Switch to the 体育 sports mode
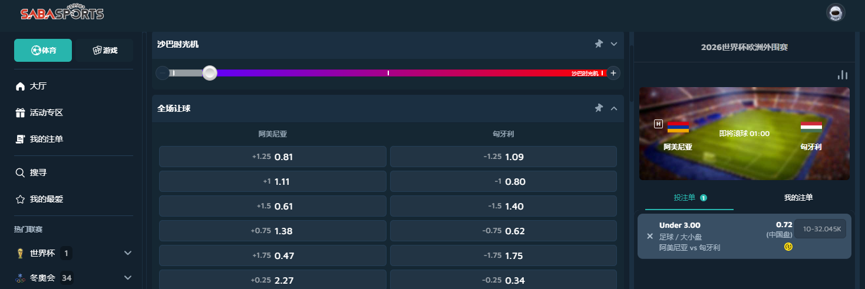 click(43, 51)
